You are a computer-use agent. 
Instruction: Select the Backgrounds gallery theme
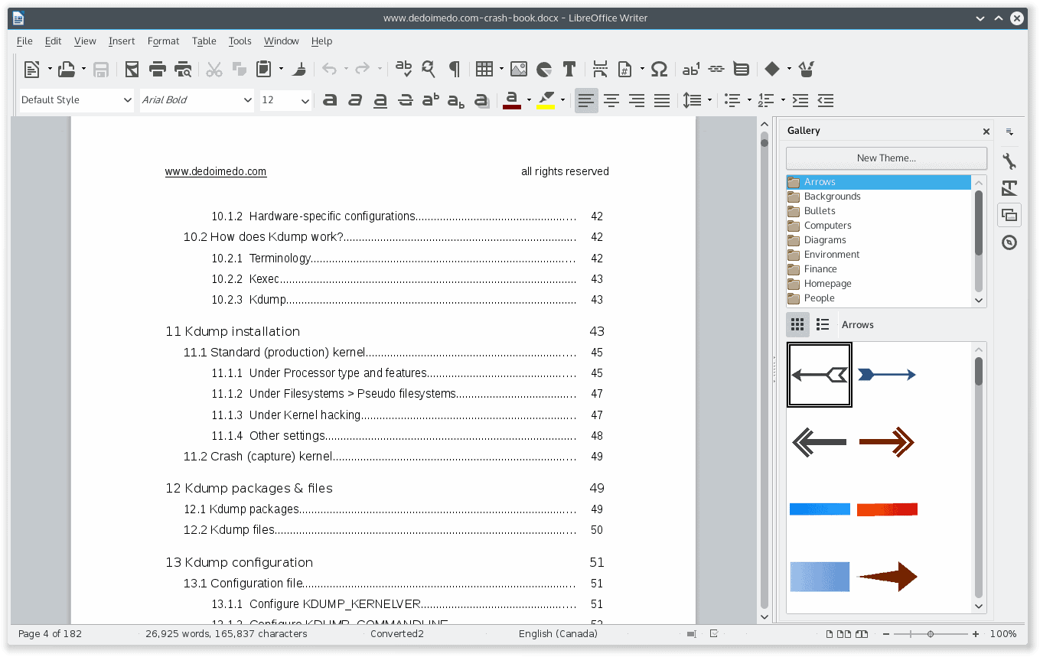(x=879, y=197)
